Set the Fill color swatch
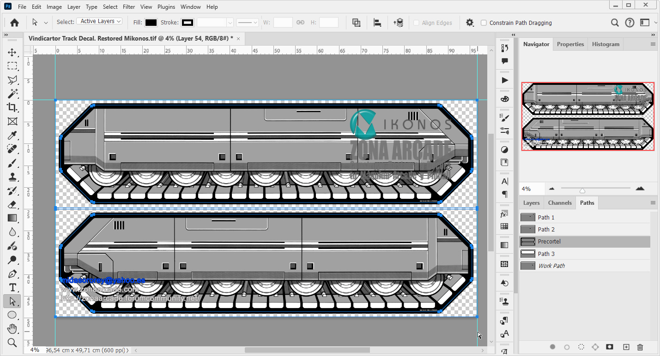660x356 pixels. pos(150,22)
